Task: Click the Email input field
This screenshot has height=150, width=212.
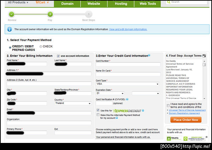Action: (x=49, y=113)
